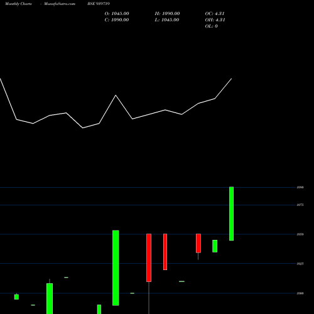This screenshot has width=314, height=314.
Task: Click the latest green candle reaching 1090
Action: click(x=231, y=214)
